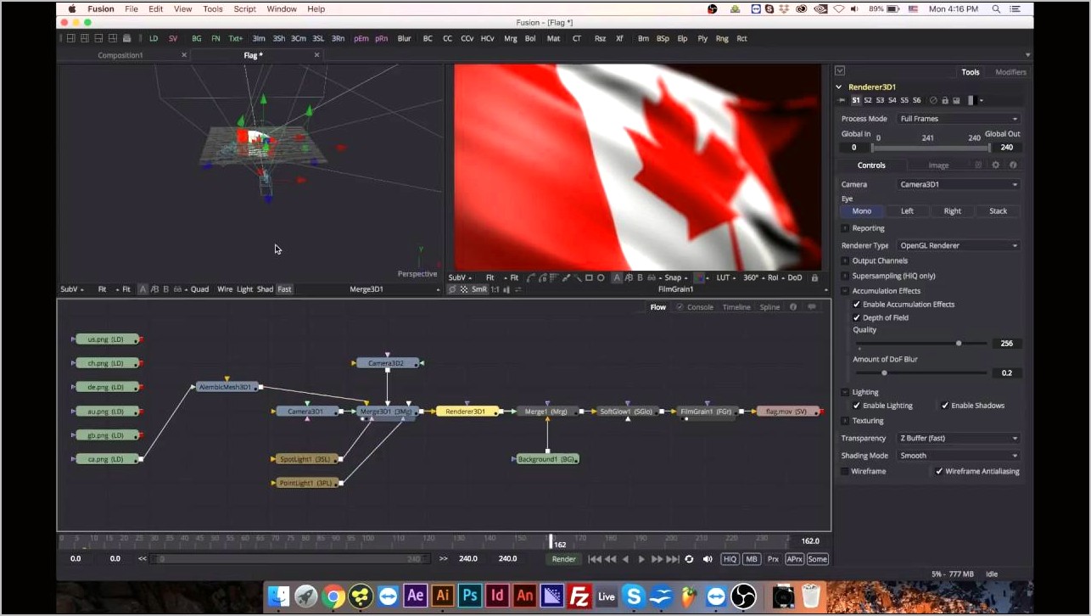Select the Renderer3D1 node in the flow
The width and height of the screenshot is (1091, 616).
pyautogui.click(x=467, y=412)
